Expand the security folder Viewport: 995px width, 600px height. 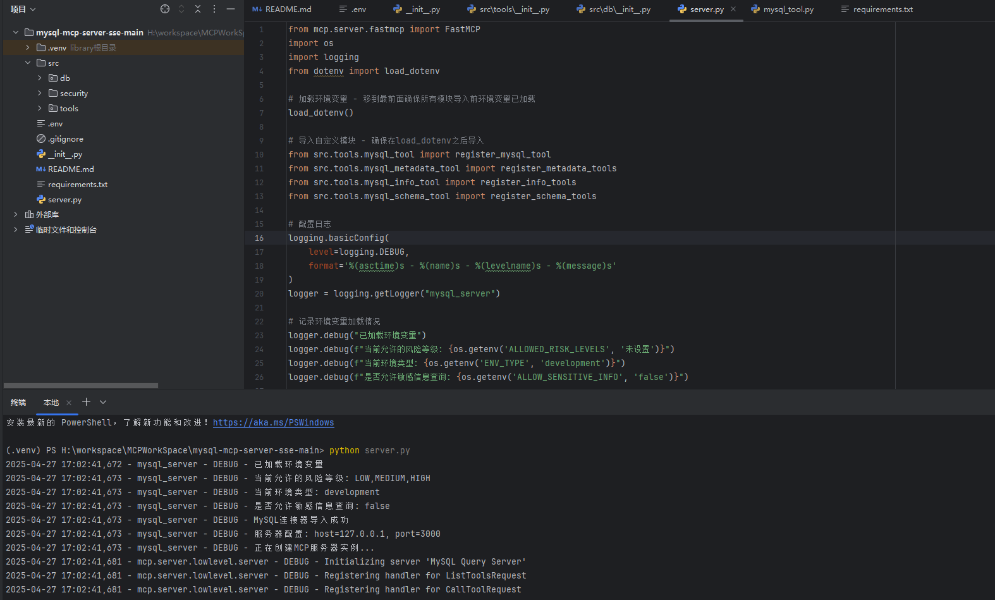(x=39, y=94)
